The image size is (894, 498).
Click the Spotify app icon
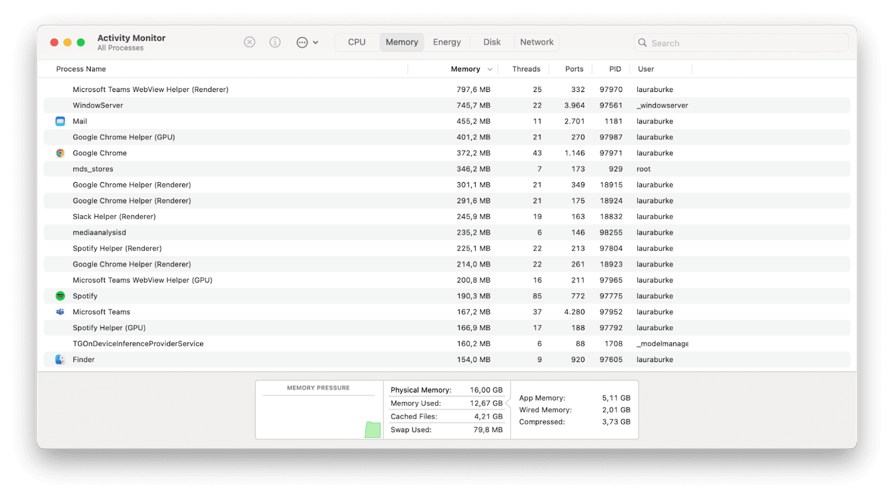(59, 295)
